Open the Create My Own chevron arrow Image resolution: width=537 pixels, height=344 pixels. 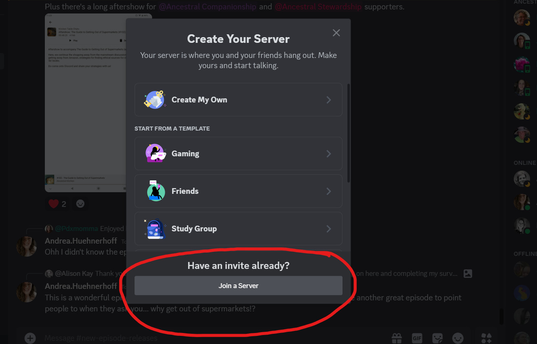click(329, 100)
